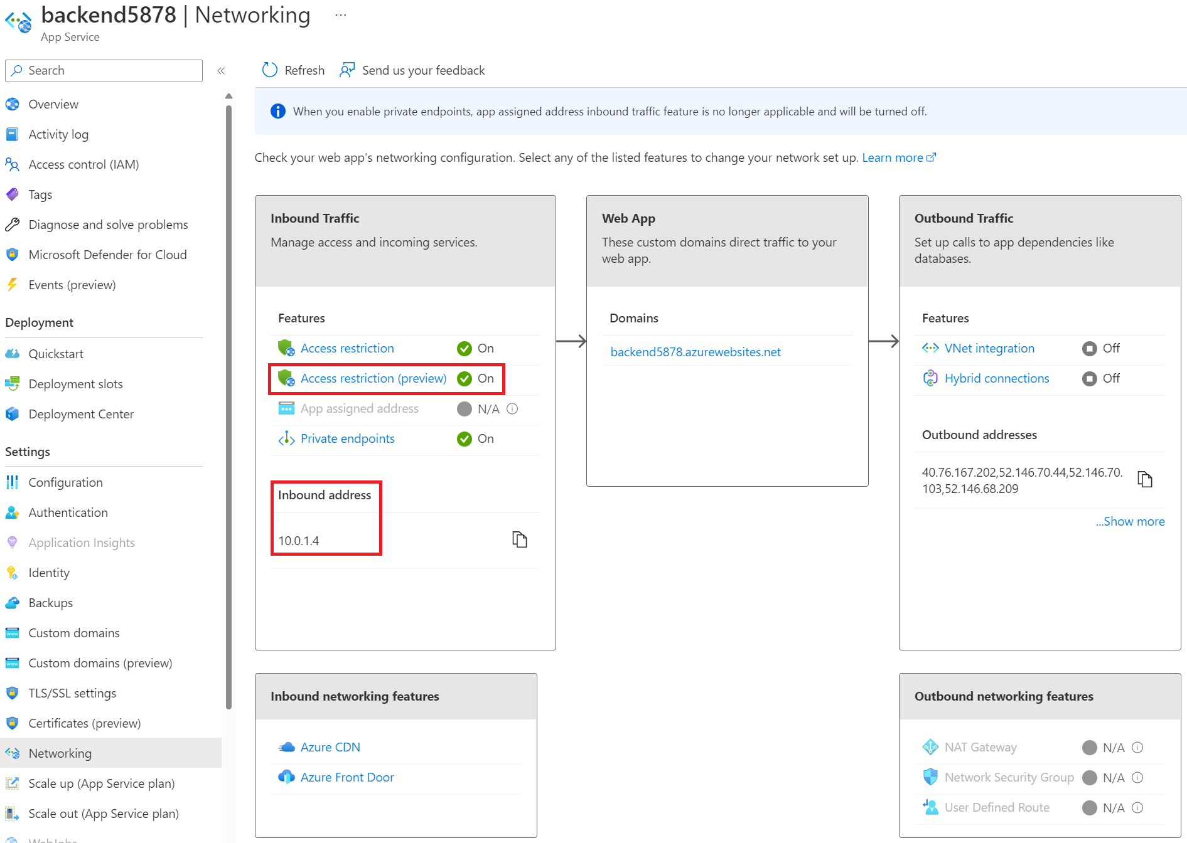This screenshot has width=1187, height=843.
Task: Open the backend5878.azurewebsites.net domain link
Action: coord(695,352)
